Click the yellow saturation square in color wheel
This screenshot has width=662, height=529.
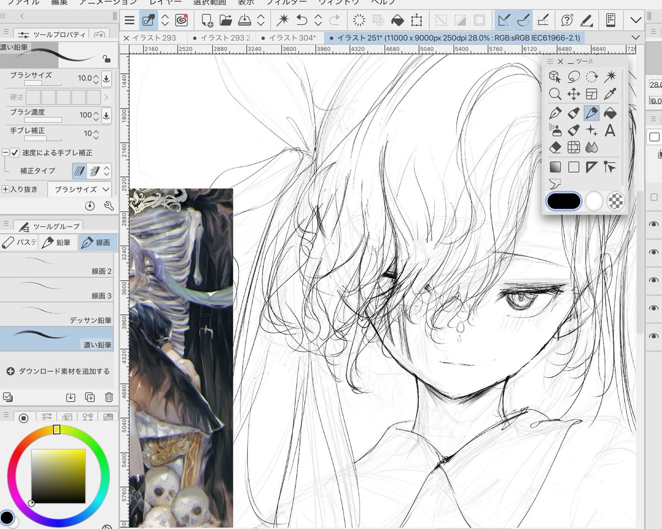click(58, 476)
